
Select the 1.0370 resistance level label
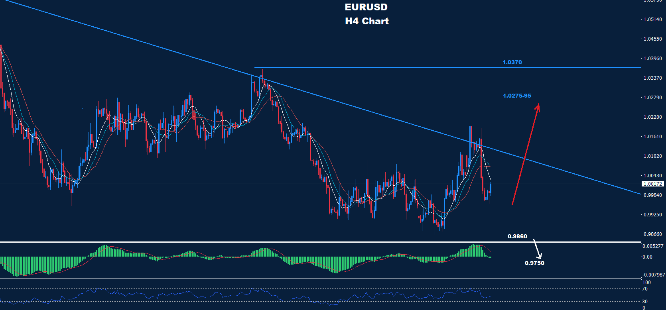click(x=512, y=62)
